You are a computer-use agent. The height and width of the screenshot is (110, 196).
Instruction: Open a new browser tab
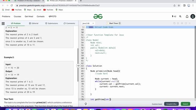coord(81,1)
